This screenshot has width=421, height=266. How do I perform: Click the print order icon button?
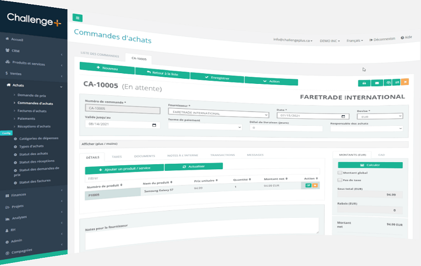coord(364,82)
